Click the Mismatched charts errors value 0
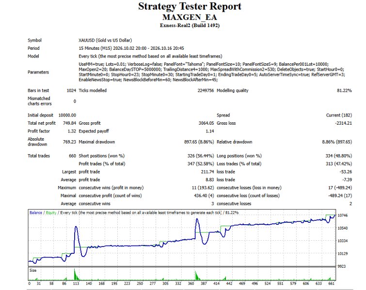366x290 pixels. (x=75, y=101)
